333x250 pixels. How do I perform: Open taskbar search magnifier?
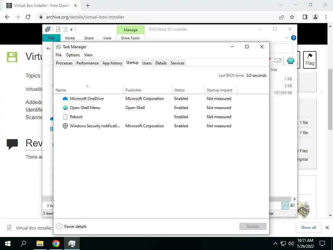(x=23, y=243)
